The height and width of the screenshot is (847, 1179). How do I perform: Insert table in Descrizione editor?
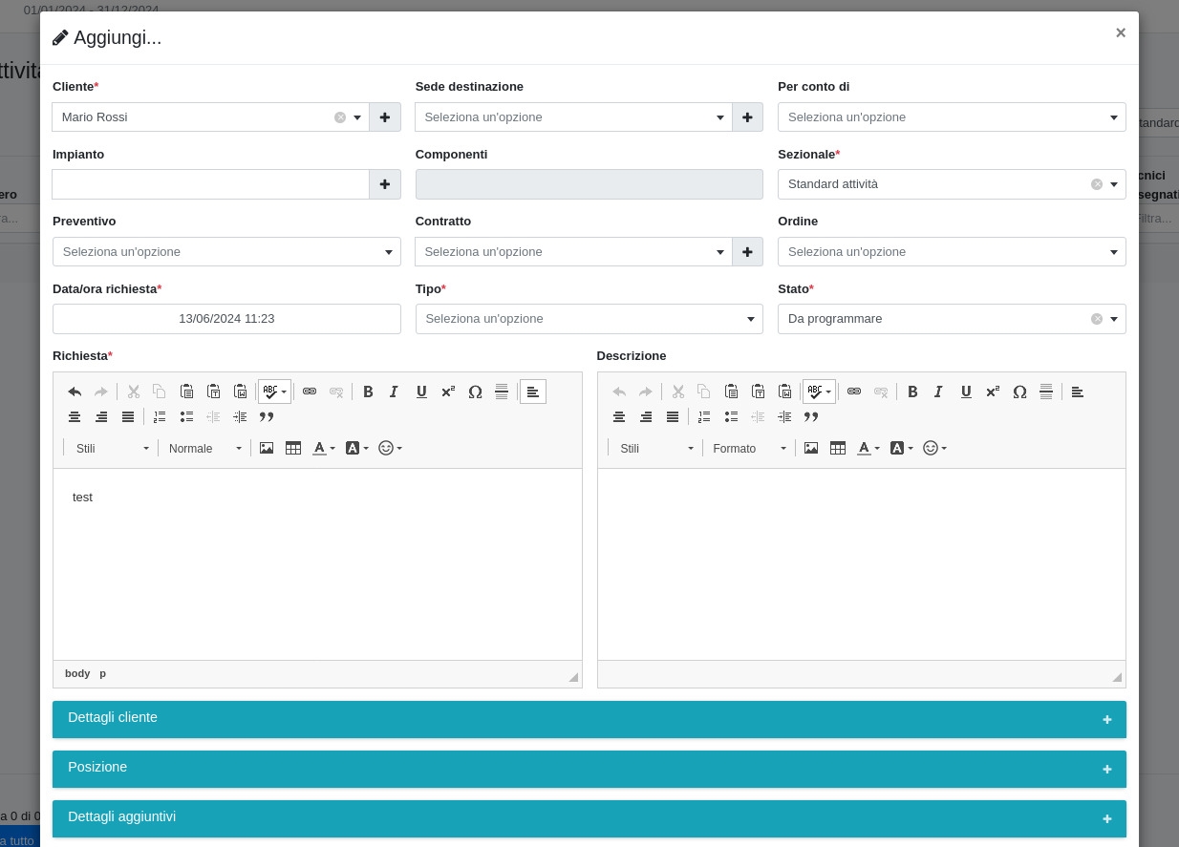838,448
